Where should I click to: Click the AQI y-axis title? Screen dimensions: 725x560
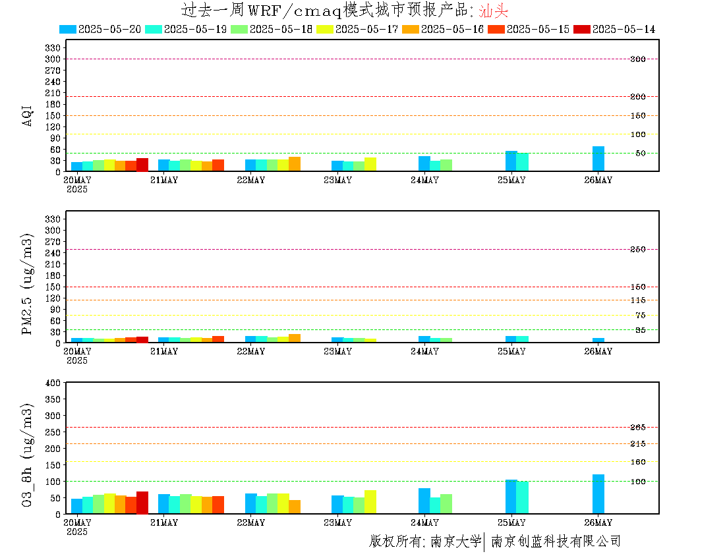coord(27,115)
